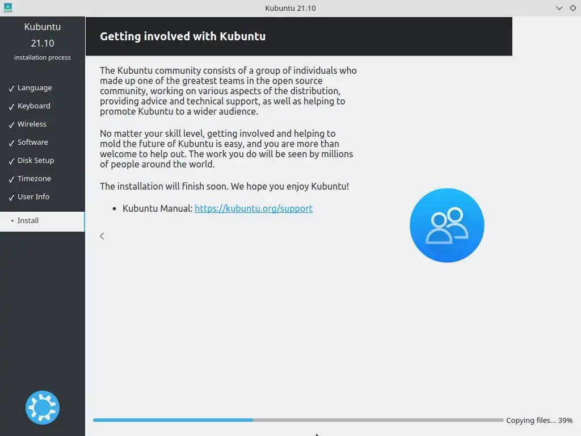The width and height of the screenshot is (581, 436).
Task: Click 'The installation will finish soon' sentence
Action: 224,186
